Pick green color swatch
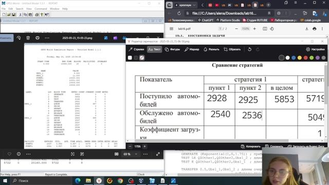Viewport: 329px width, 185px height. pos(312,58)
